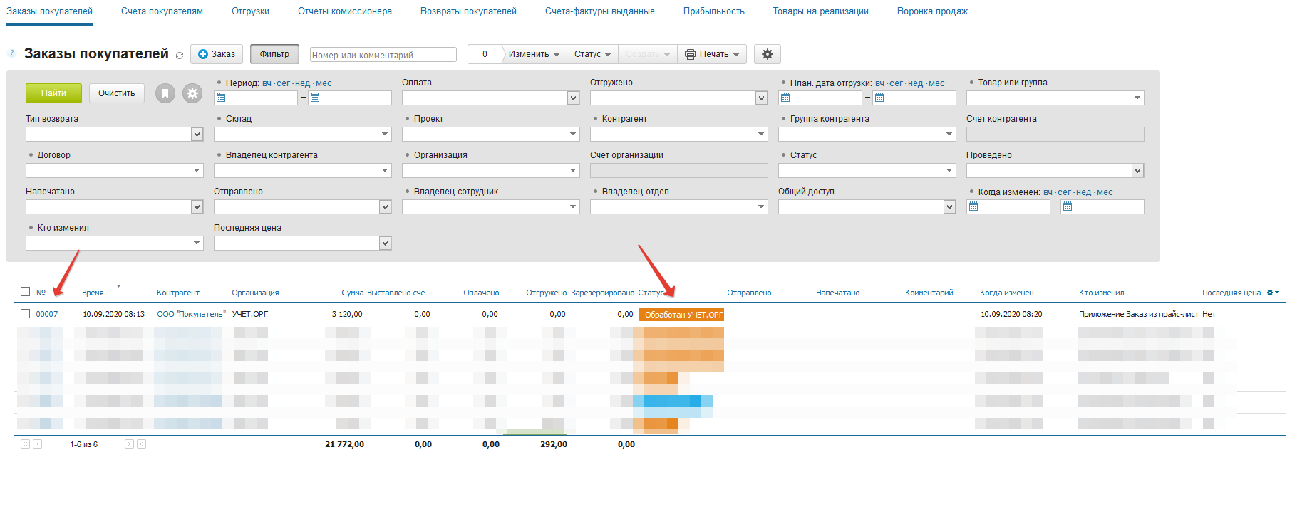
Task: Open the Последняя цена filter dropdown
Action: (386, 243)
